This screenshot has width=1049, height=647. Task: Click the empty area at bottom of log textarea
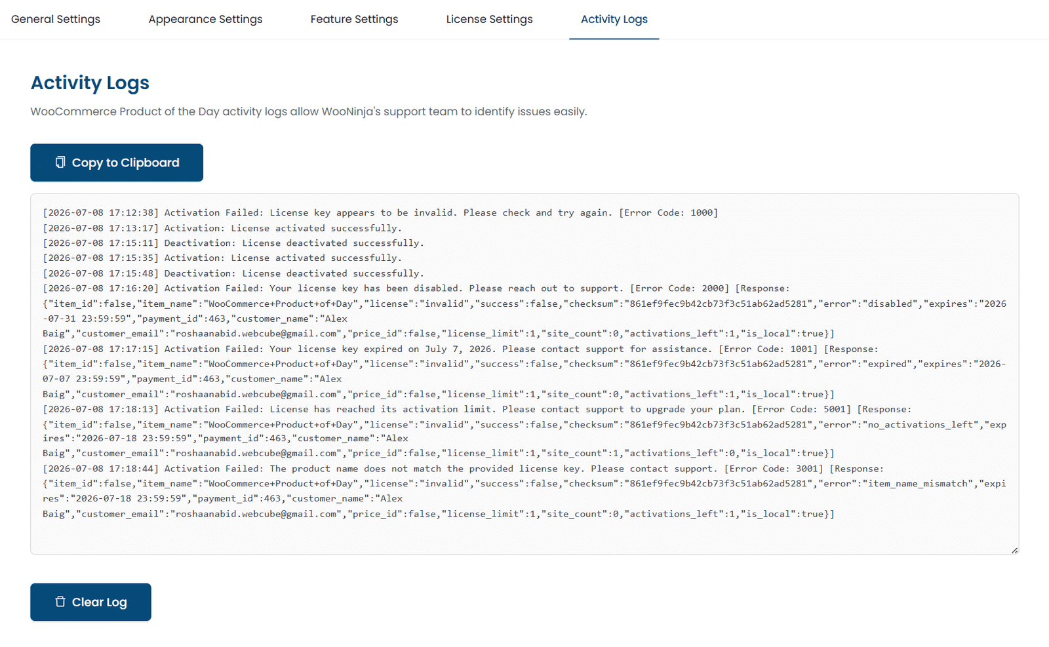point(524,536)
